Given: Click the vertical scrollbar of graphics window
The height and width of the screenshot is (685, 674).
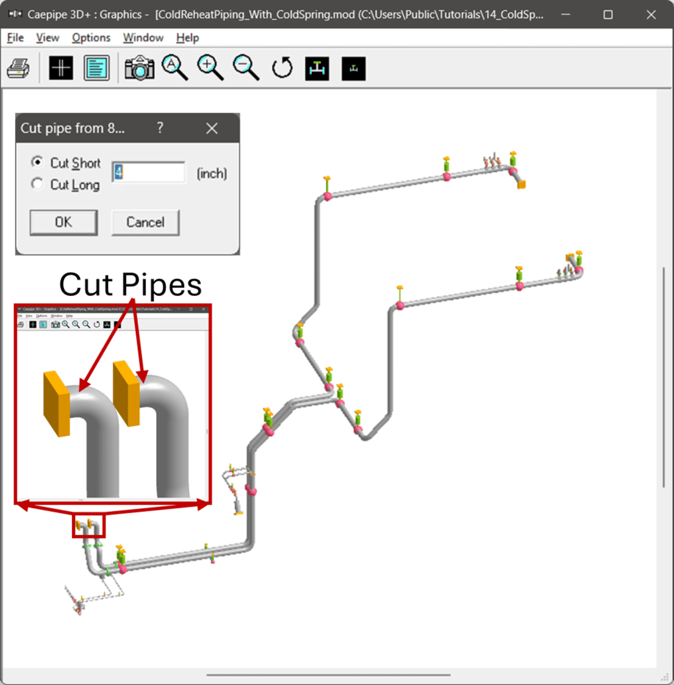Looking at the screenshot, I should (663, 377).
